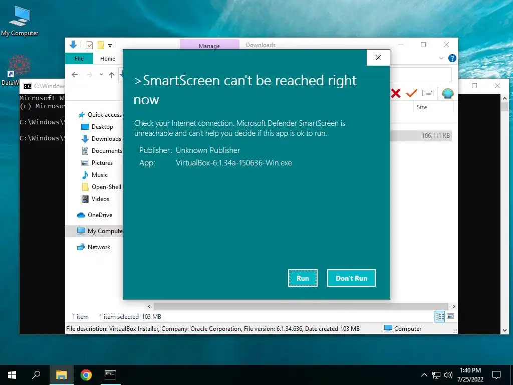The height and width of the screenshot is (385, 513).
Task: Click the shell globe toolbar icon
Action: tap(447, 93)
